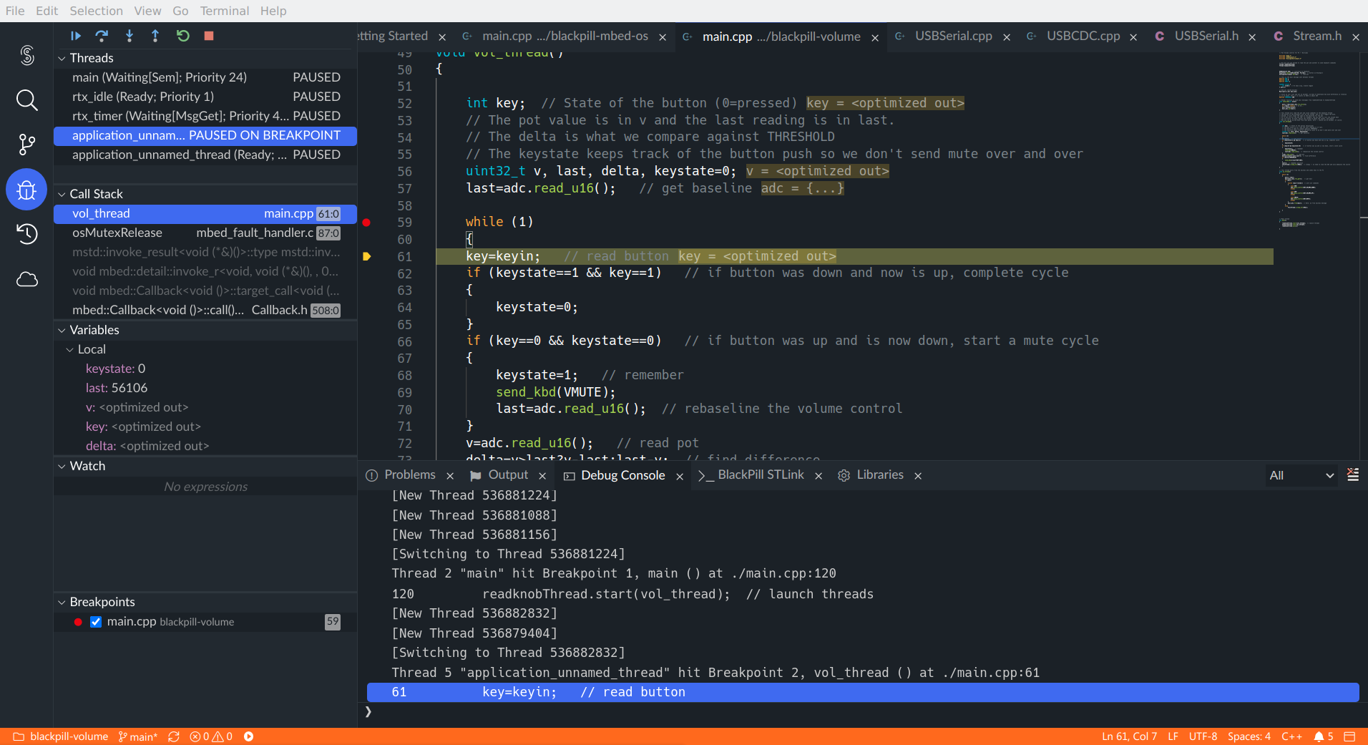
Task: Restart the debug session
Action: pos(182,36)
